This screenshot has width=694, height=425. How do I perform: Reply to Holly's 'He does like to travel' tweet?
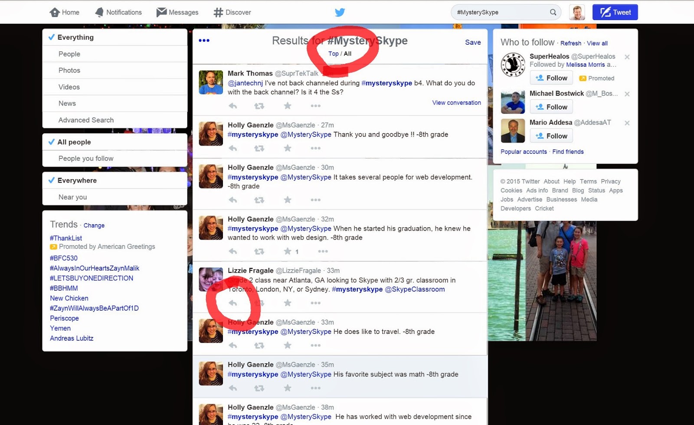click(x=233, y=346)
